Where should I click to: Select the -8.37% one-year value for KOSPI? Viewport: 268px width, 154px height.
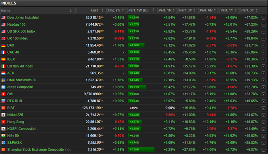coord(232,129)
